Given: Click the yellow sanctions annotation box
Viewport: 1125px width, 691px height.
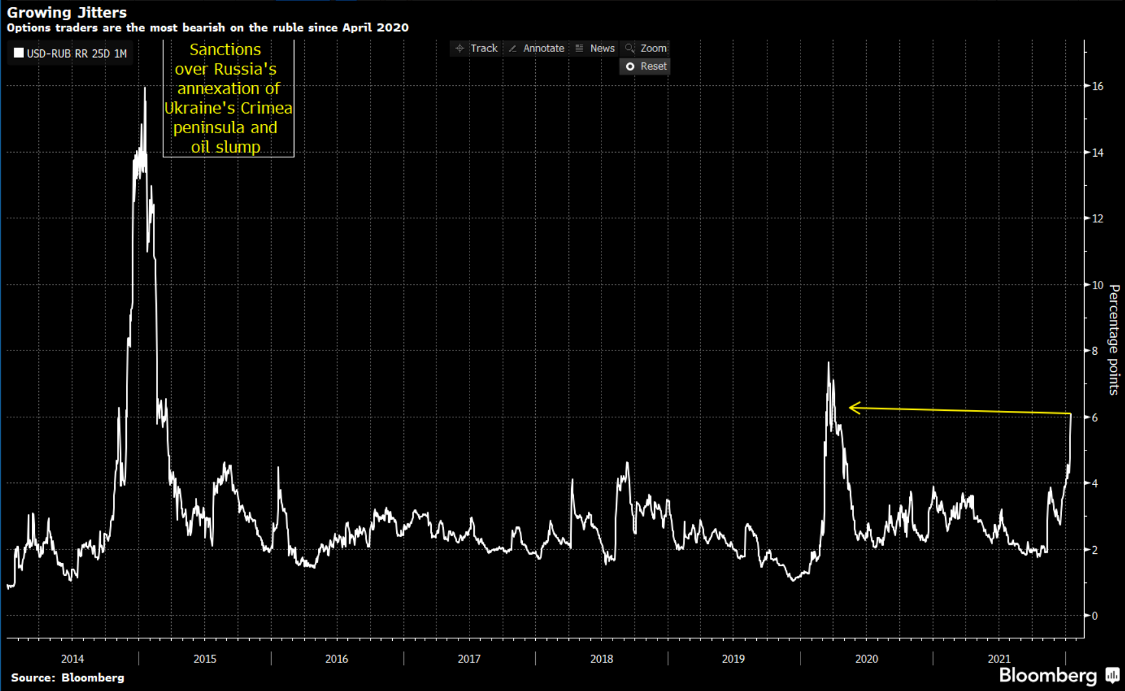Looking at the screenshot, I should click(228, 98).
